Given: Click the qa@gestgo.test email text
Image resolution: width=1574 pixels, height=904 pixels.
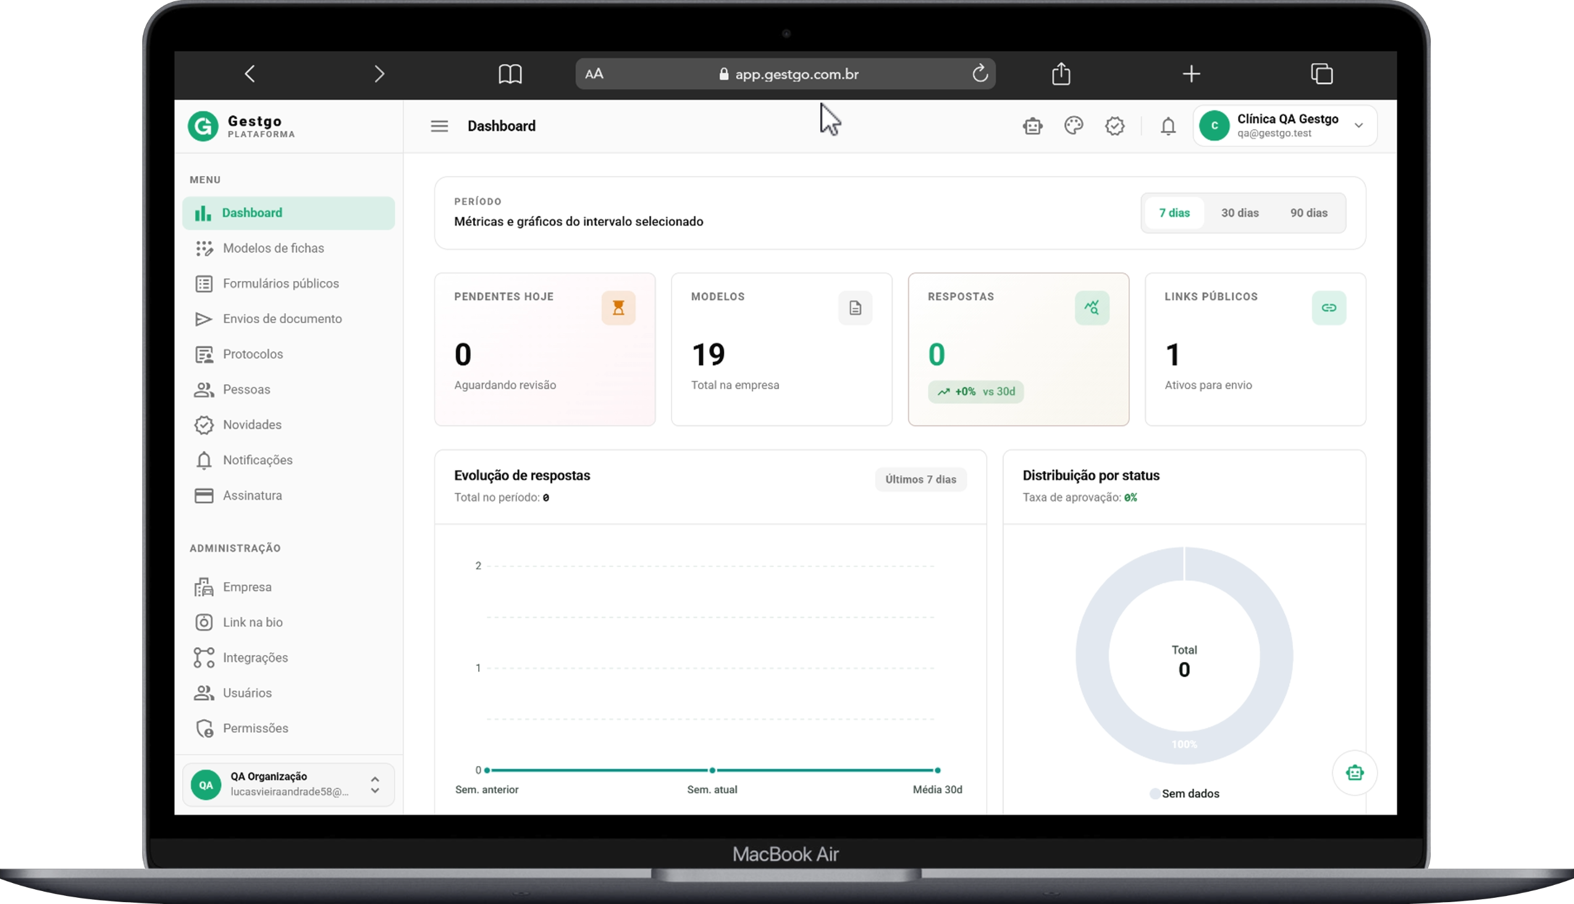Looking at the screenshot, I should 1274,133.
